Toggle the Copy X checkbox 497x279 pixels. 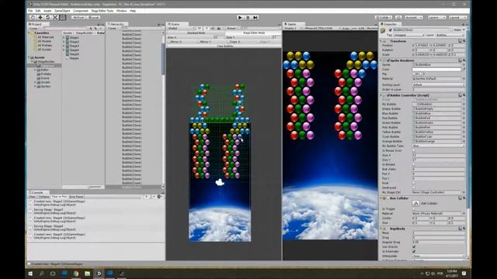228,42
